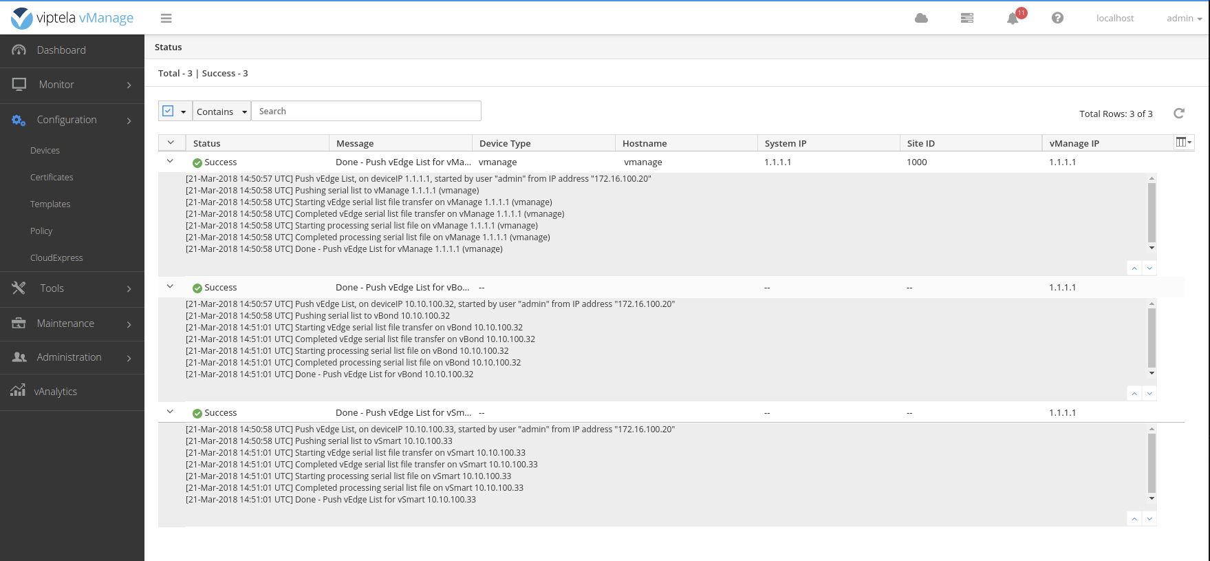Sort by the Hostname column header
Viewport: 1210px width, 561px height.
645,143
